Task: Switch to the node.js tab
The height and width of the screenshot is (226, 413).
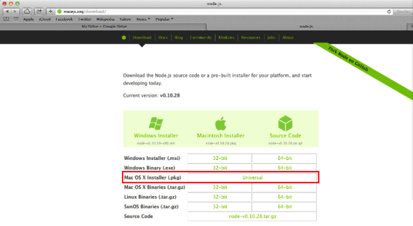Action: click(307, 27)
